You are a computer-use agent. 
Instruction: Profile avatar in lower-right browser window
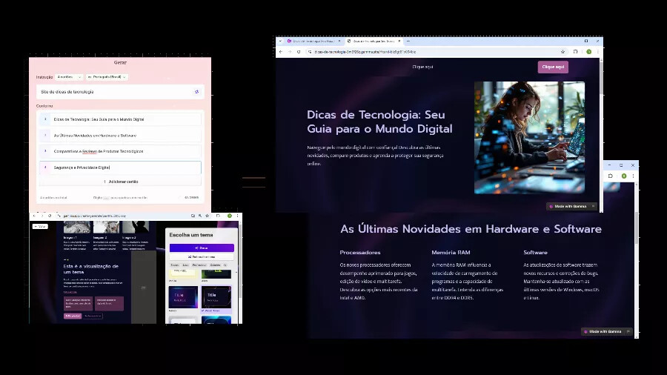point(624,176)
